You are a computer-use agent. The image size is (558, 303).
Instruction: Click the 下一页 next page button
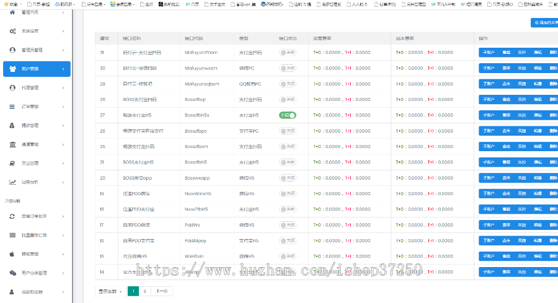pos(161,291)
